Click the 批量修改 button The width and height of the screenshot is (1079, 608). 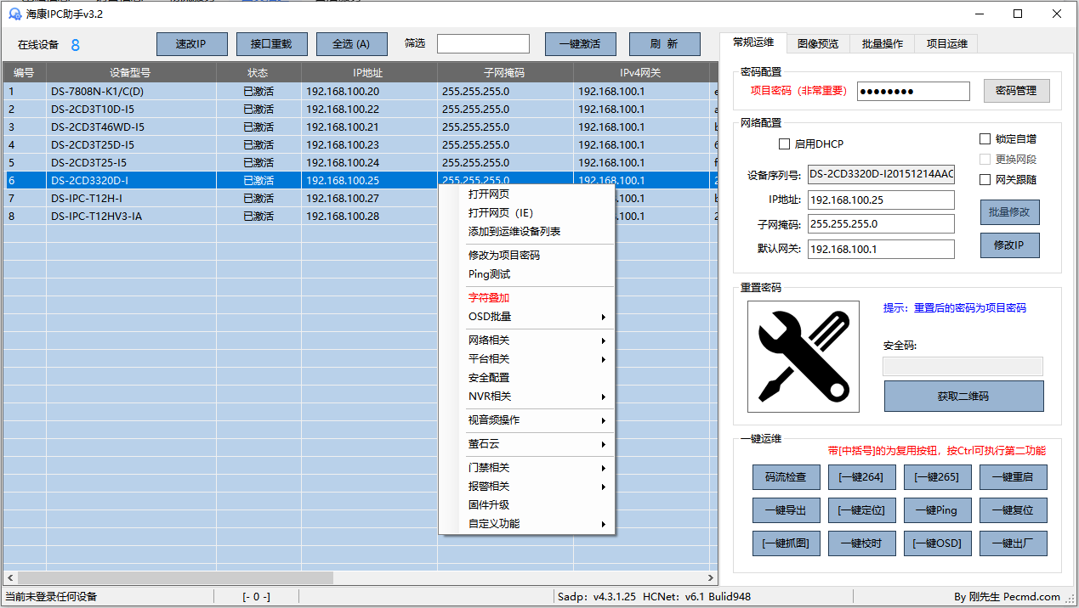1010,212
